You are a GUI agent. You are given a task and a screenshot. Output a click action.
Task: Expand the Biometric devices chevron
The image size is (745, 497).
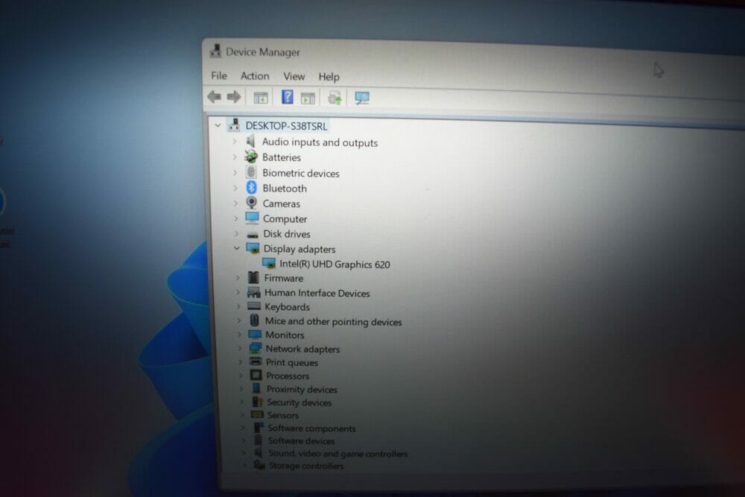tap(235, 172)
